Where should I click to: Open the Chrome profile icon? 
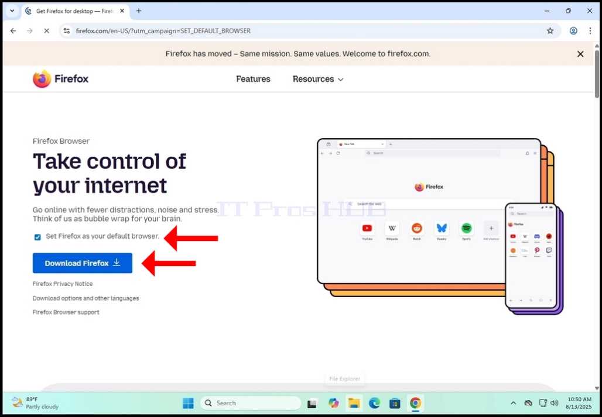pyautogui.click(x=573, y=30)
